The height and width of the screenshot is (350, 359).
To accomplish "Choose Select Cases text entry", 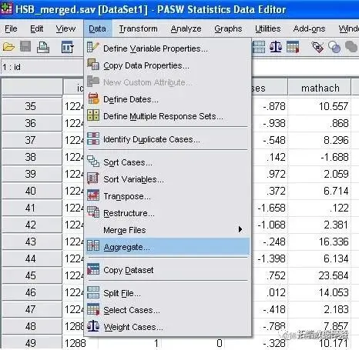I will tap(132, 310).
